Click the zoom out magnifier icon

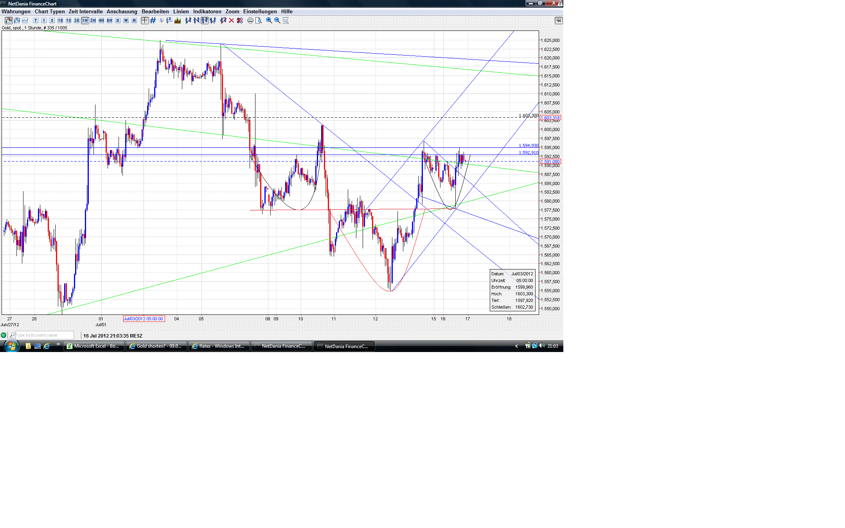coord(276,20)
